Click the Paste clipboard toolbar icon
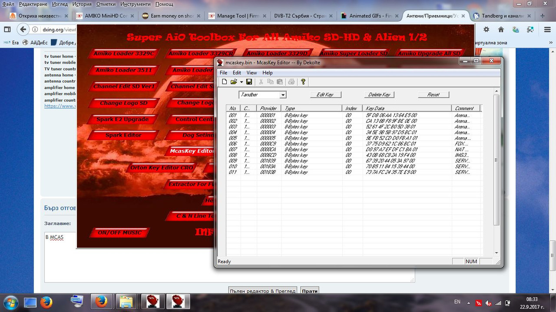The height and width of the screenshot is (312, 556). pos(279,81)
